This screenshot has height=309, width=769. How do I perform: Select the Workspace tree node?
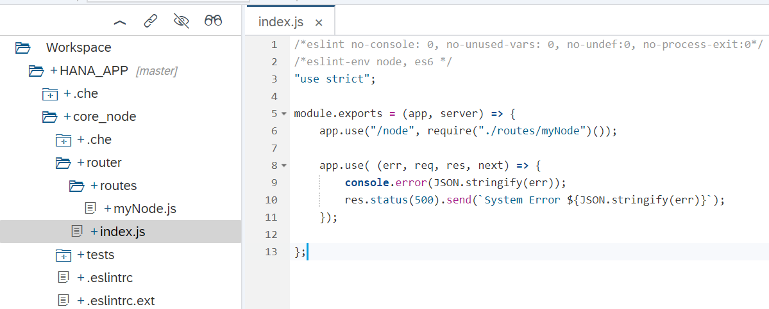(x=78, y=47)
